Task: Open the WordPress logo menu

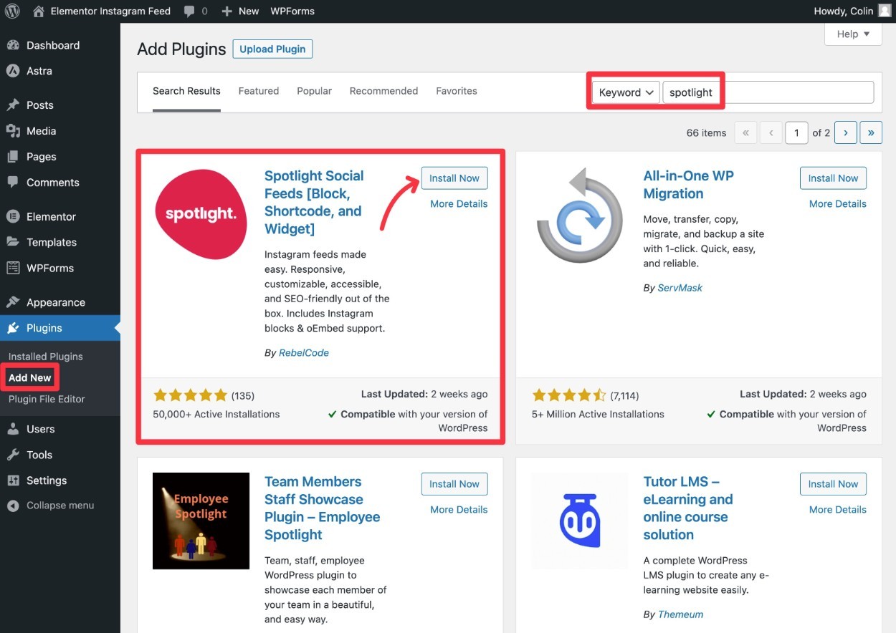Action: (x=12, y=11)
